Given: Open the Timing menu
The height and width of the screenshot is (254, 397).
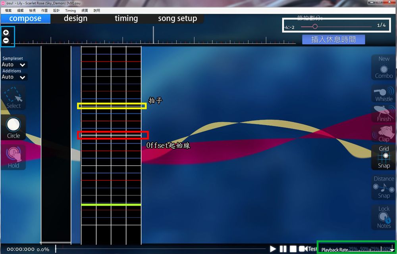Looking at the screenshot, I should point(69,11).
